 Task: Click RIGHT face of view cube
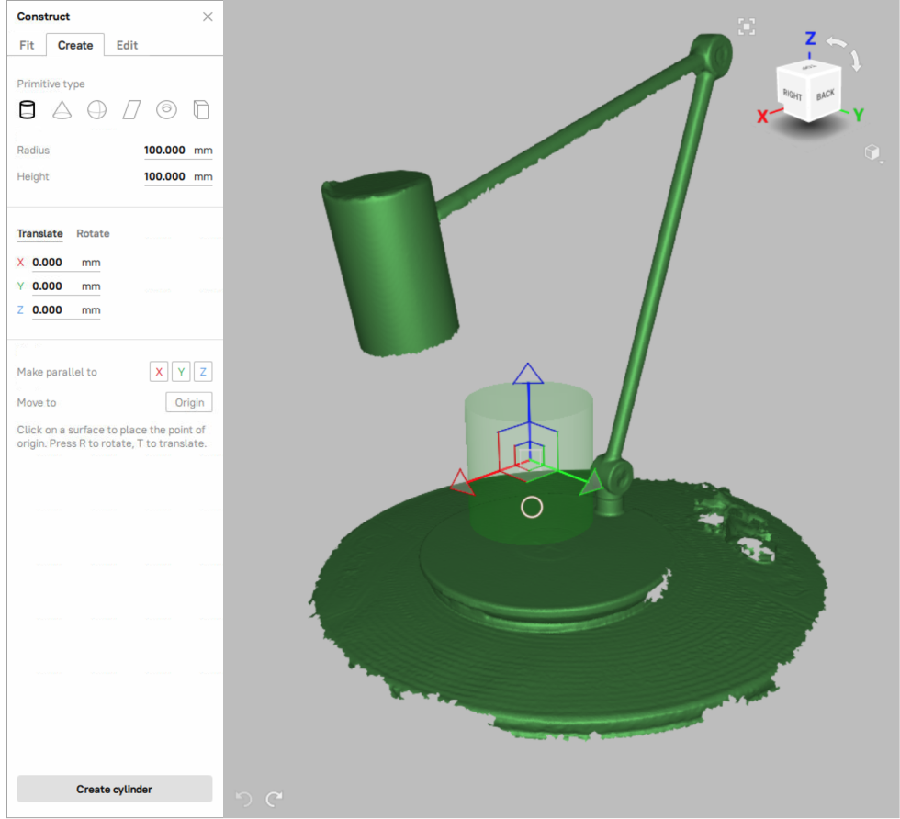point(793,95)
